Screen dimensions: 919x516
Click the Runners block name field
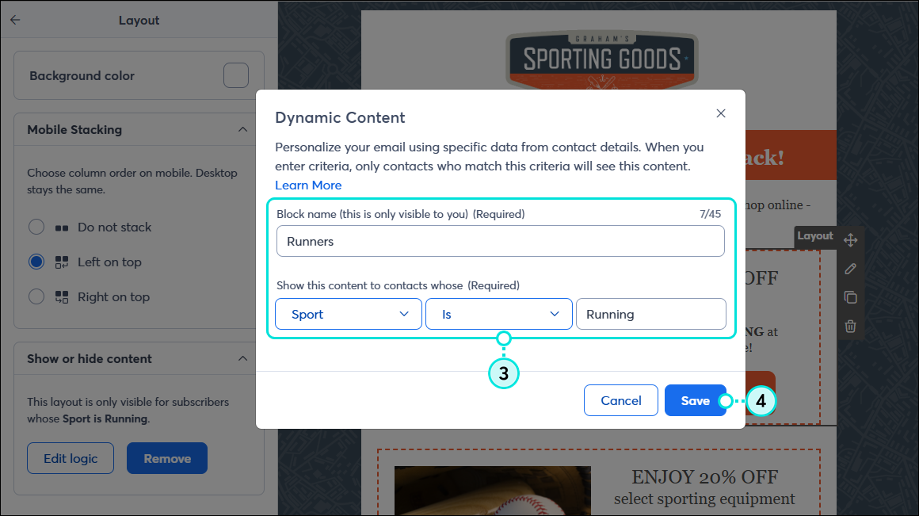(x=500, y=240)
